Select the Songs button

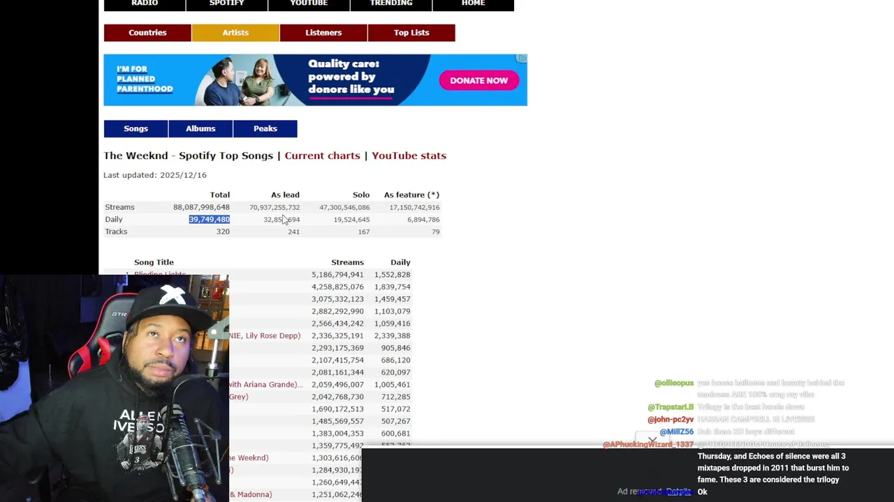tap(135, 128)
